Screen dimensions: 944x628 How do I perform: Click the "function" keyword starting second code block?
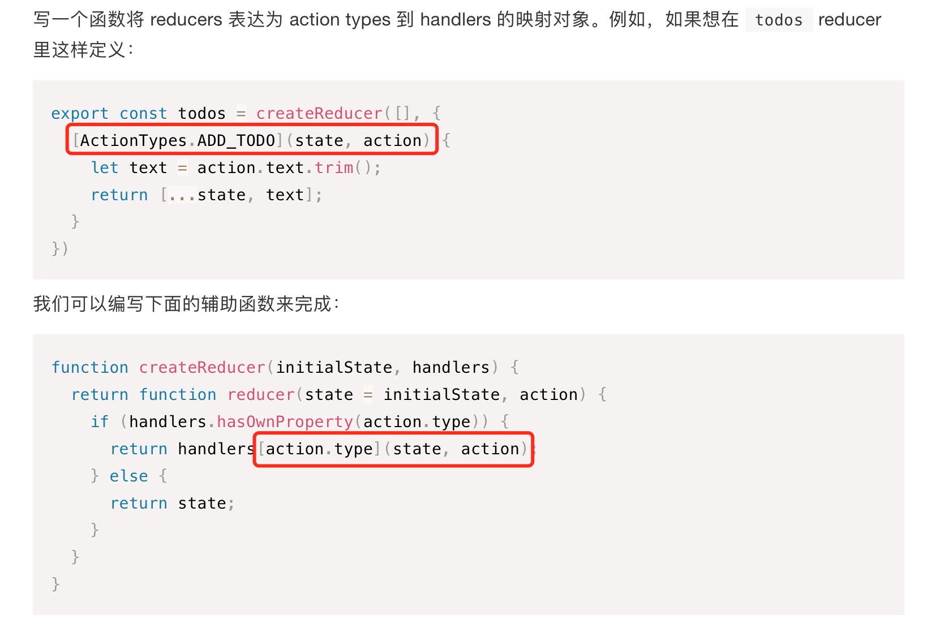[90, 368]
